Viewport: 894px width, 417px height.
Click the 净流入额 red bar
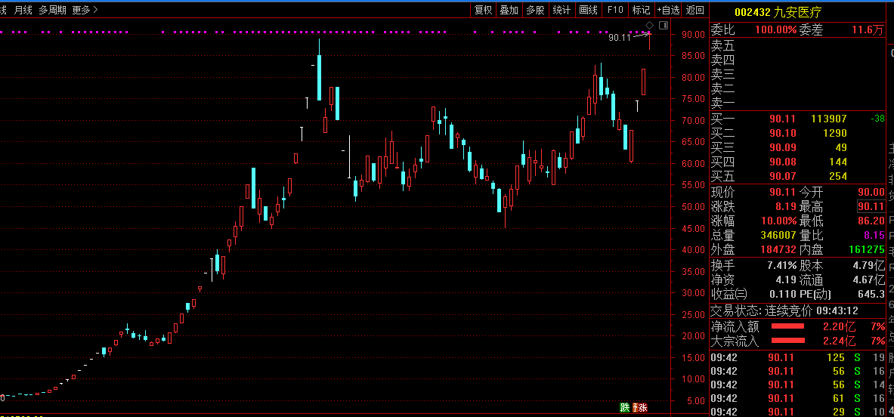tap(787, 326)
